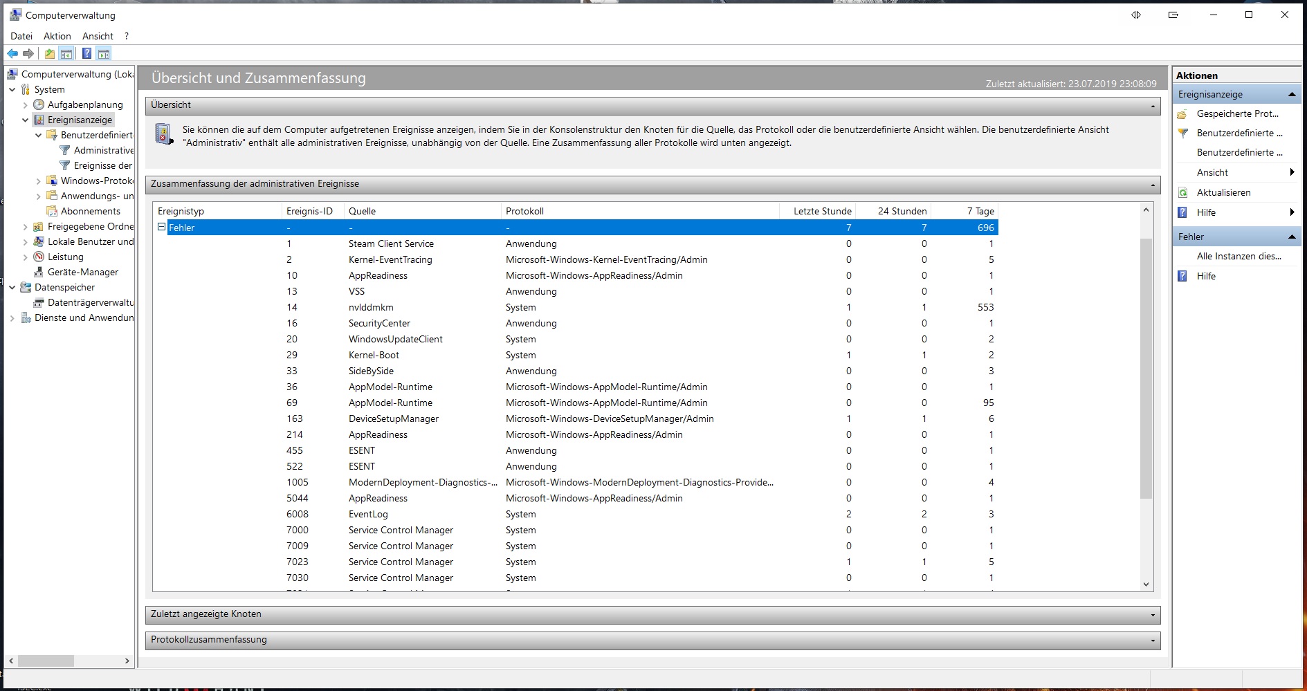Sort by the 24 Stunden column header
1307x691 pixels.
893,211
